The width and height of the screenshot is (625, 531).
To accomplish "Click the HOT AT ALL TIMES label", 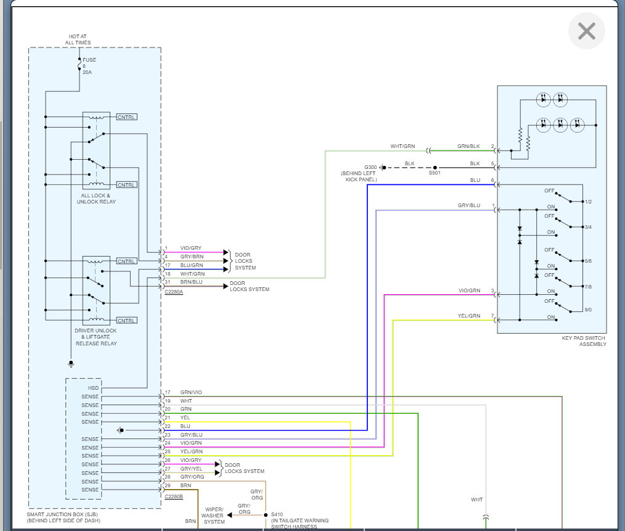I will click(x=78, y=39).
